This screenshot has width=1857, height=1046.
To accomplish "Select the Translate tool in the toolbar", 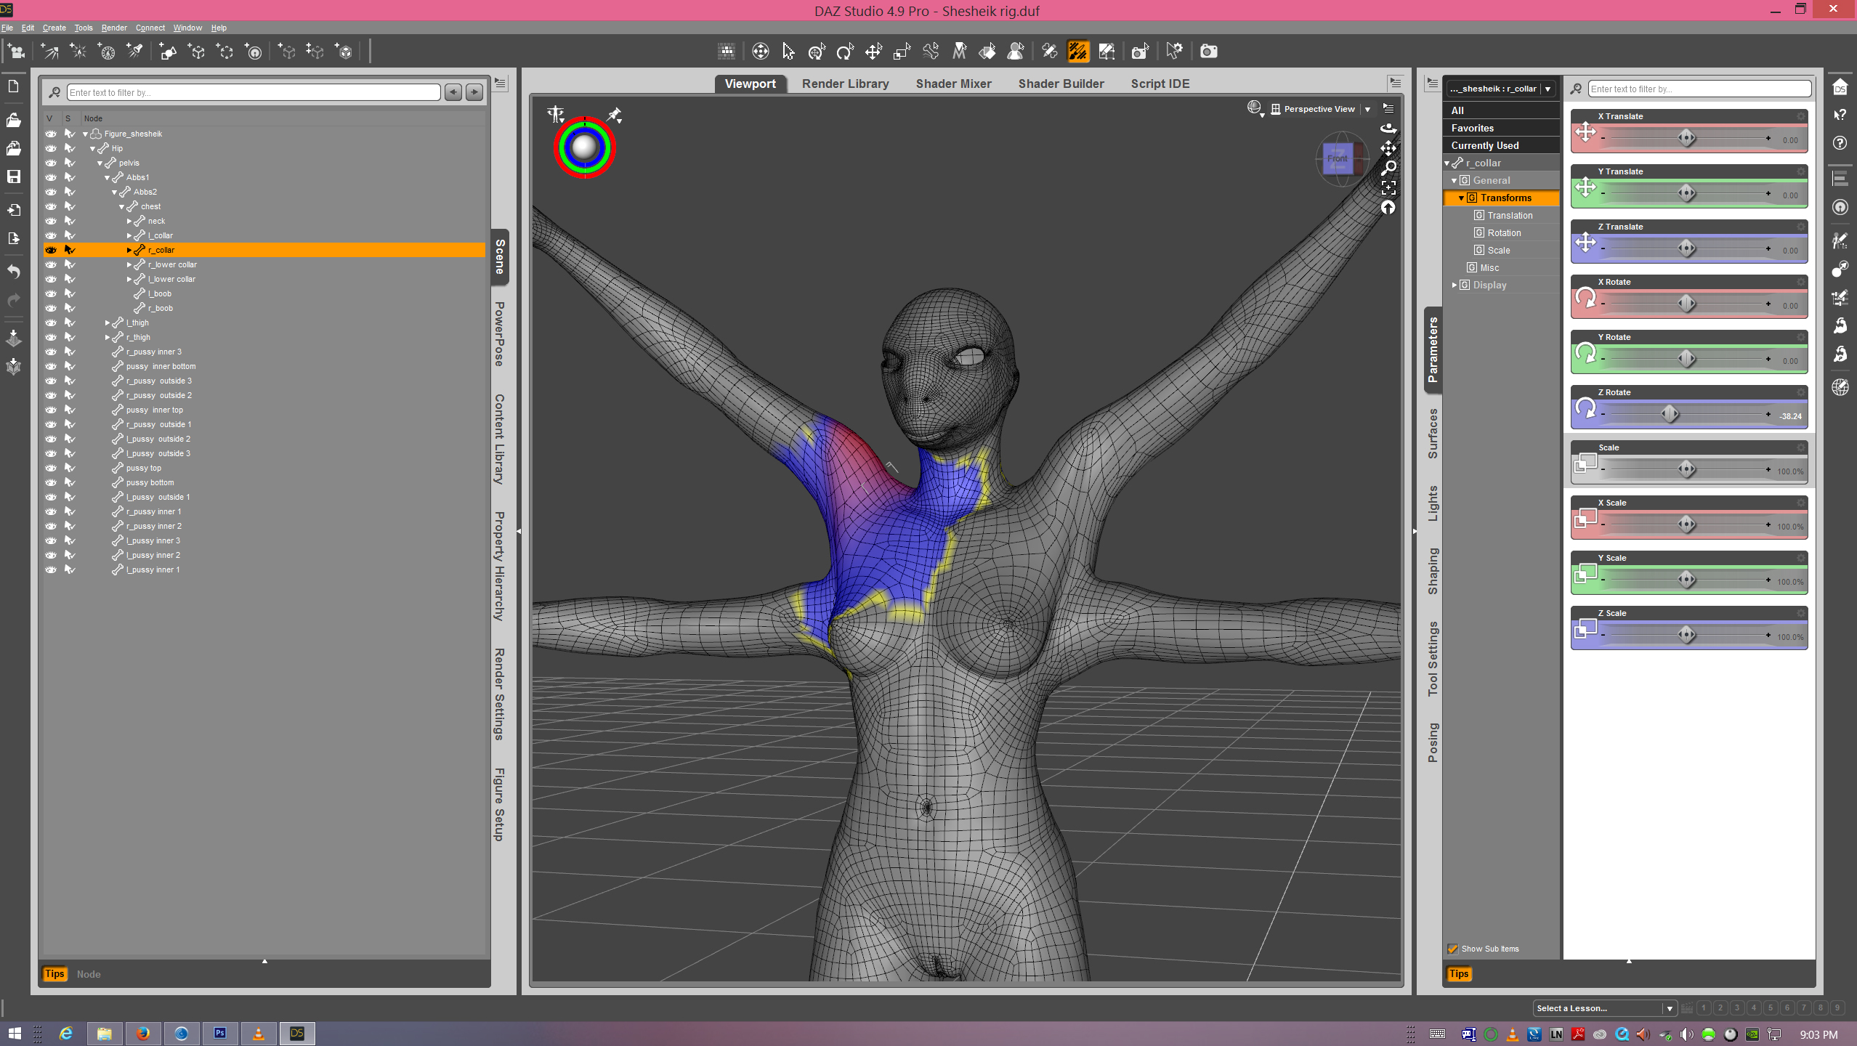I will coord(873,52).
